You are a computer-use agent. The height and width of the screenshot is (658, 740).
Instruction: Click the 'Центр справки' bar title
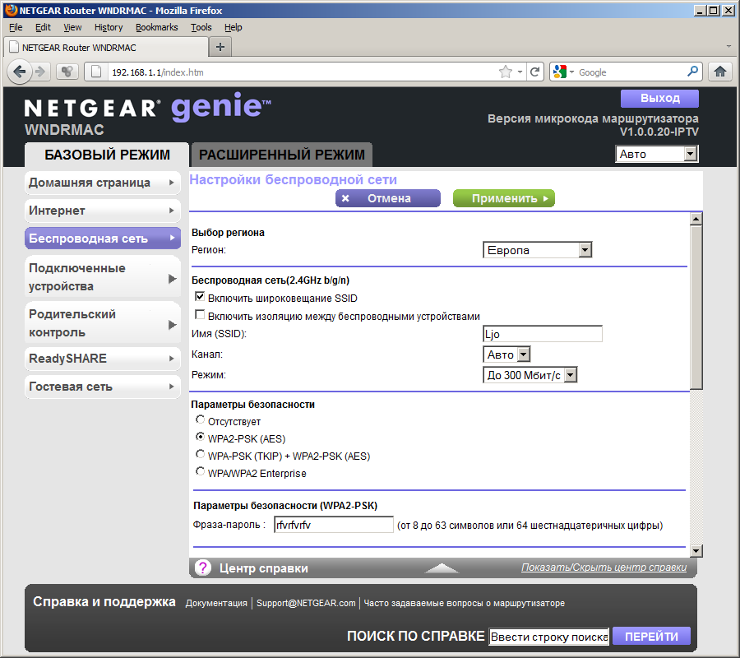tap(263, 568)
